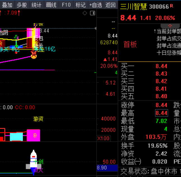Click the 最低 value 7.02
This screenshot has width=181, height=177.
point(161,121)
